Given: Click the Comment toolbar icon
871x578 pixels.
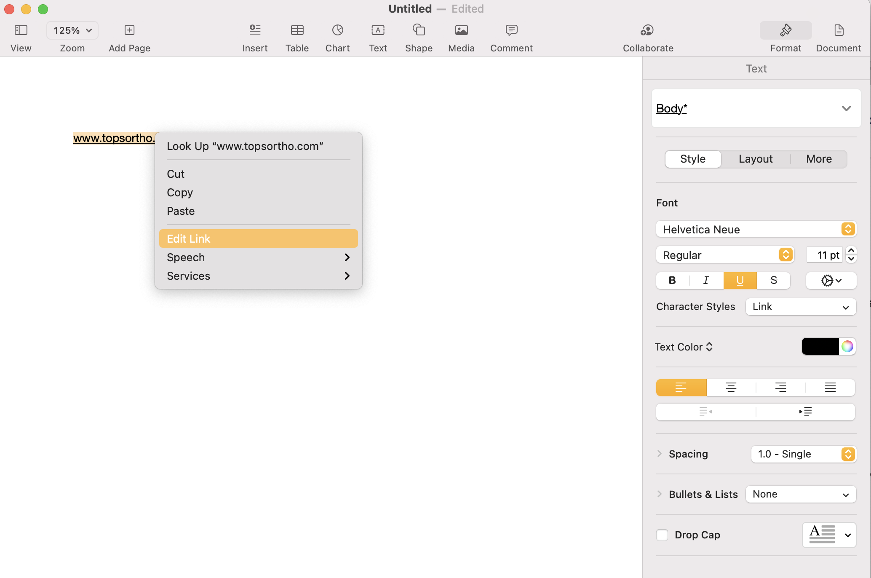Looking at the screenshot, I should tap(511, 30).
